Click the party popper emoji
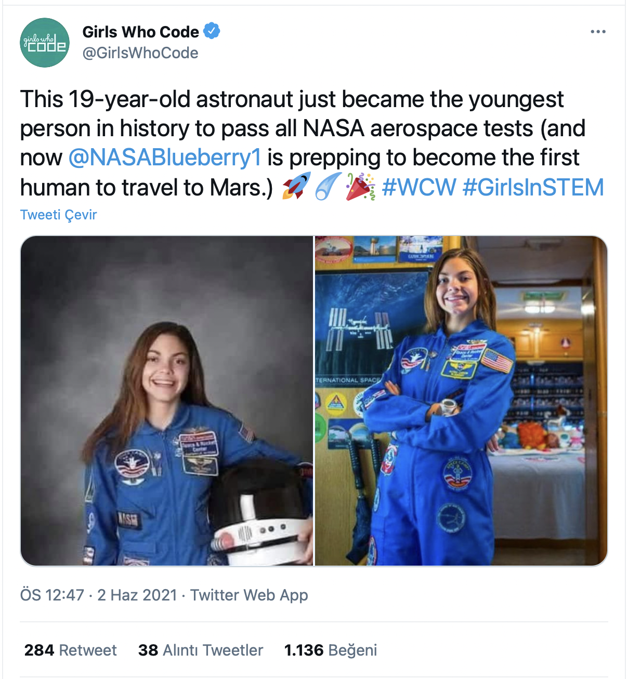 (x=360, y=186)
